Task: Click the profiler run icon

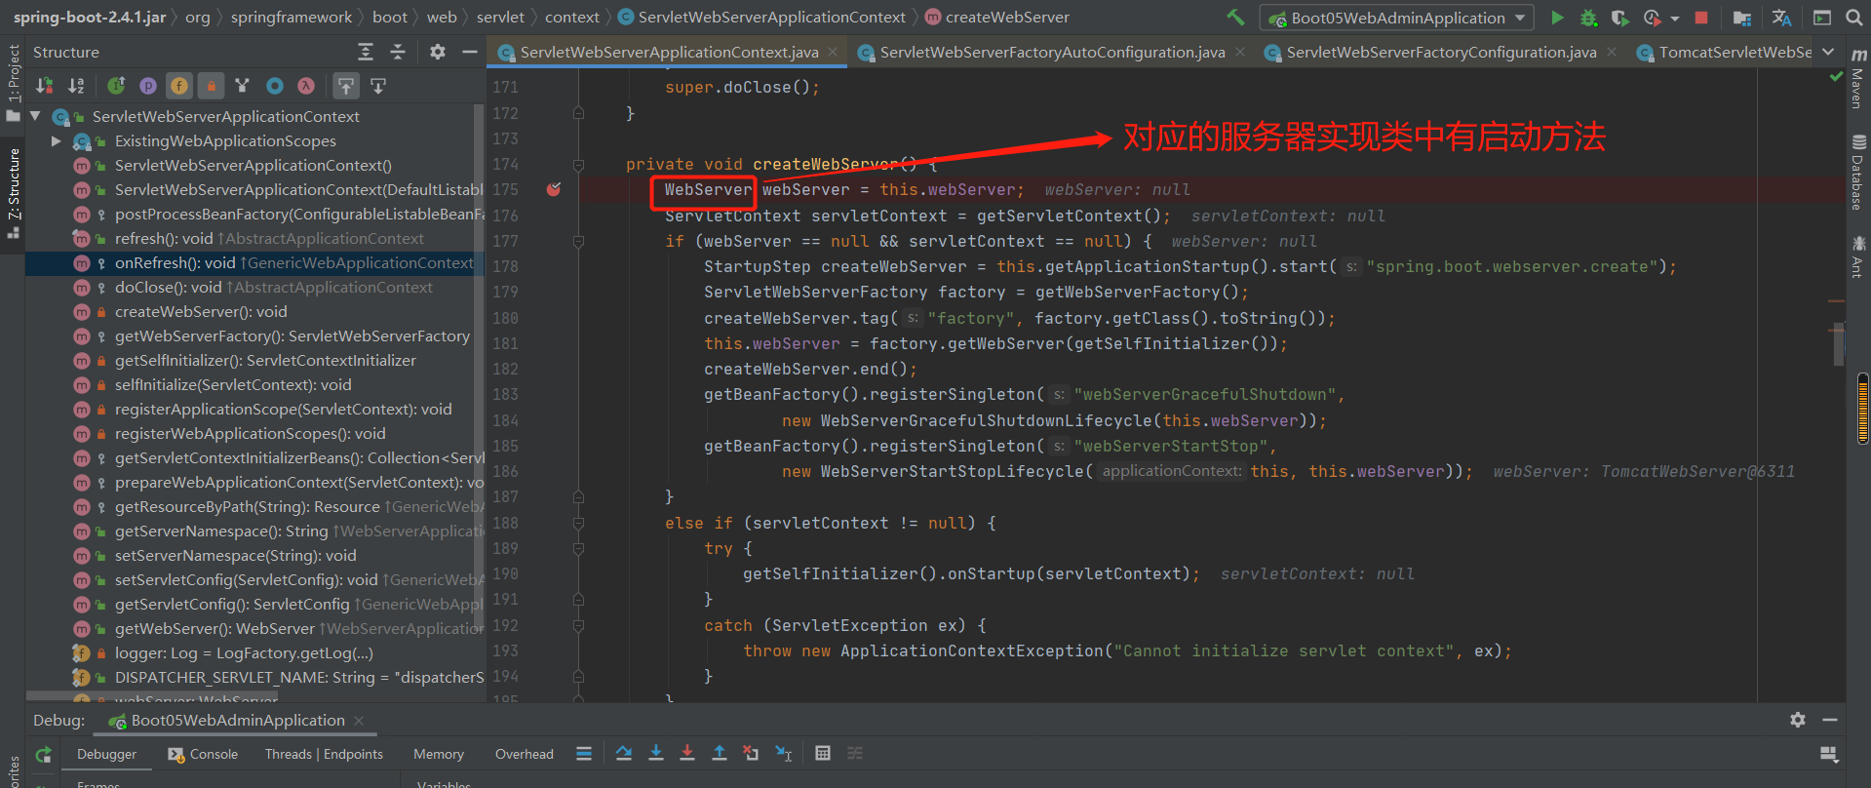Action: click(x=1652, y=18)
